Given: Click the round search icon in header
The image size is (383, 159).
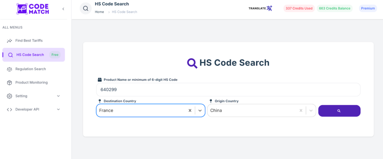Looking at the screenshot, I should pyautogui.click(x=86, y=8).
